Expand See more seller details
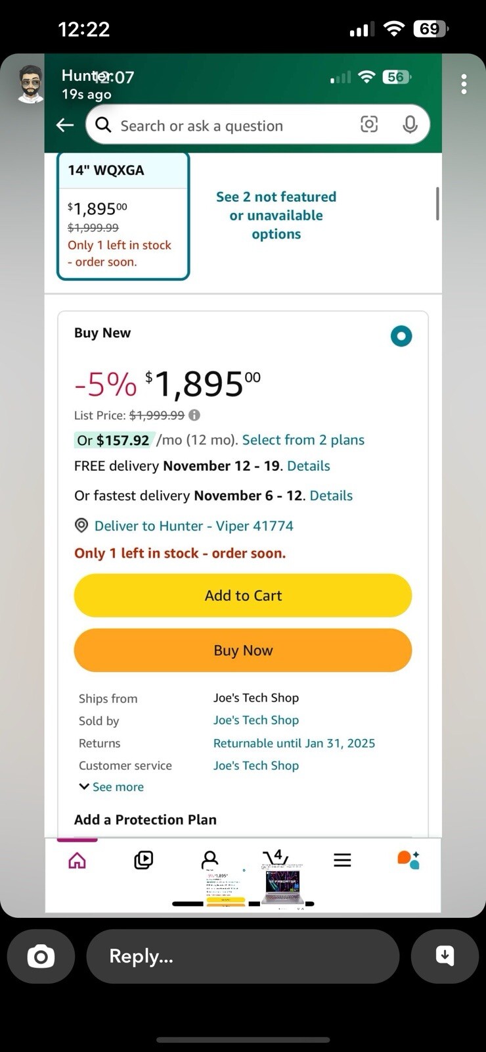Image resolution: width=486 pixels, height=1052 pixels. (x=111, y=787)
